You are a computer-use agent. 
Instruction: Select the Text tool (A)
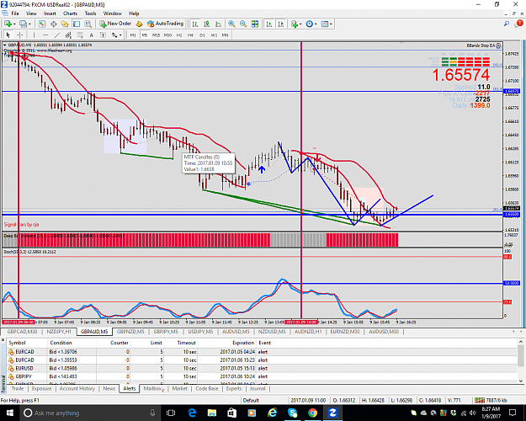(x=91, y=35)
